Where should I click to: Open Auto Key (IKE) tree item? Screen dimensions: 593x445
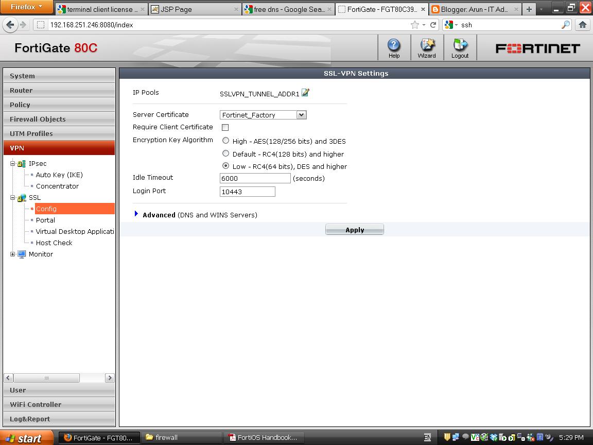tap(59, 175)
